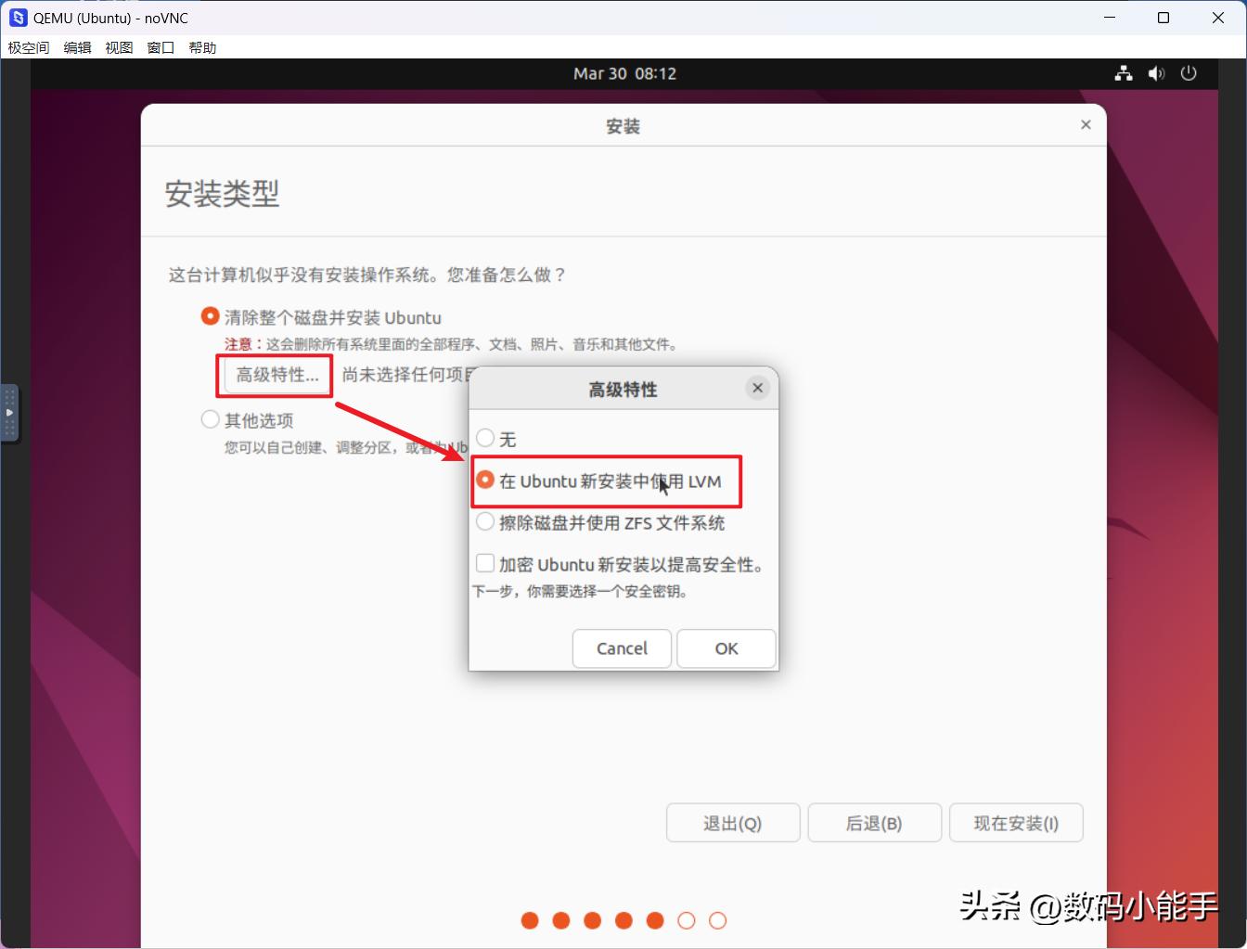Screen dimensions: 1247x949
Task: Click the text 这台计算机似乎没有安装操作系统。您准备怎么做？
Action: (366, 275)
